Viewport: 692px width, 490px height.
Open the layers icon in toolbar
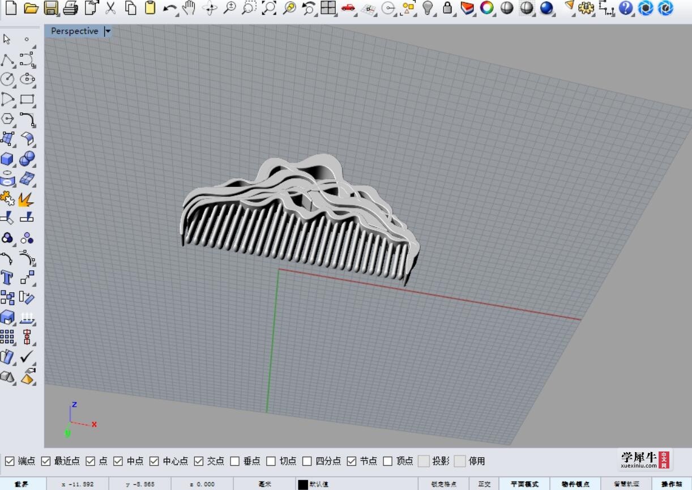coord(467,8)
